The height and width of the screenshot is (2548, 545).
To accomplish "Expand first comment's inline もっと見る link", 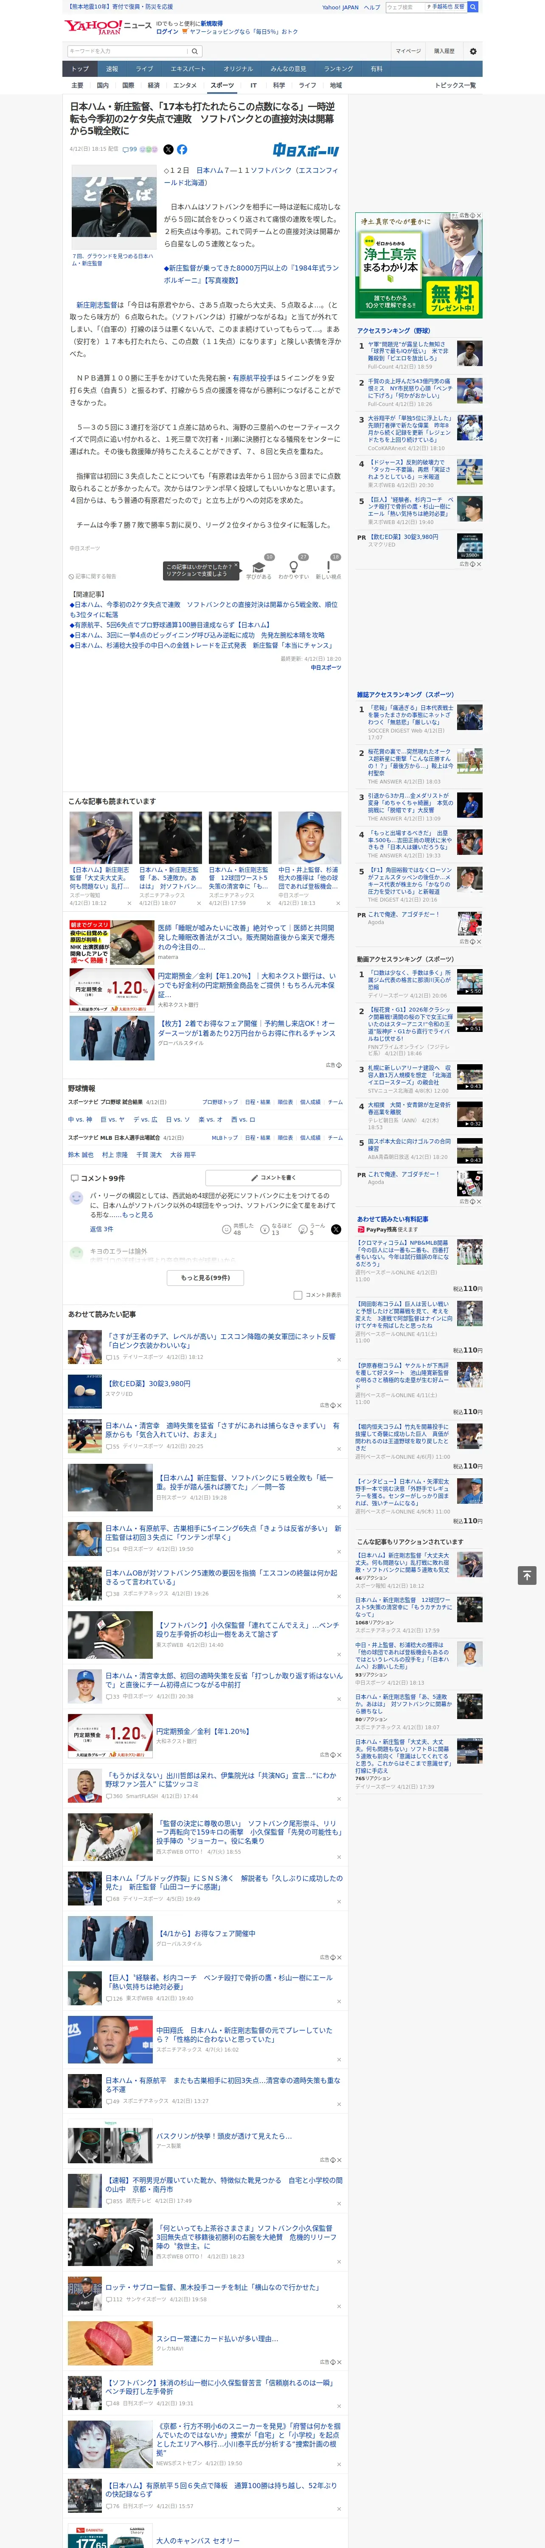I will [x=138, y=1215].
